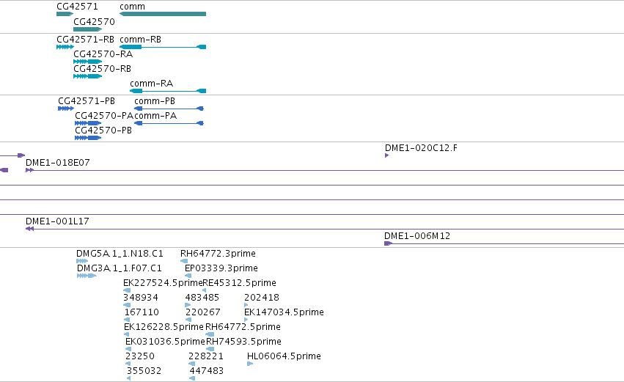624x382 pixels.
Task: Click the DME1-020C12.F marker arrow
Action: [387, 155]
